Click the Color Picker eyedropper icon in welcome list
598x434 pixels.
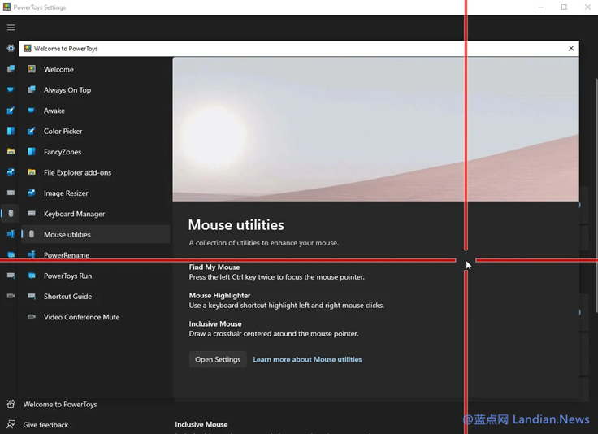[x=32, y=131]
